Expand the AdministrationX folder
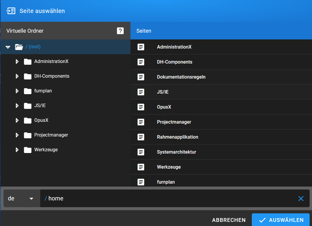The height and width of the screenshot is (226, 312). pyautogui.click(x=17, y=62)
